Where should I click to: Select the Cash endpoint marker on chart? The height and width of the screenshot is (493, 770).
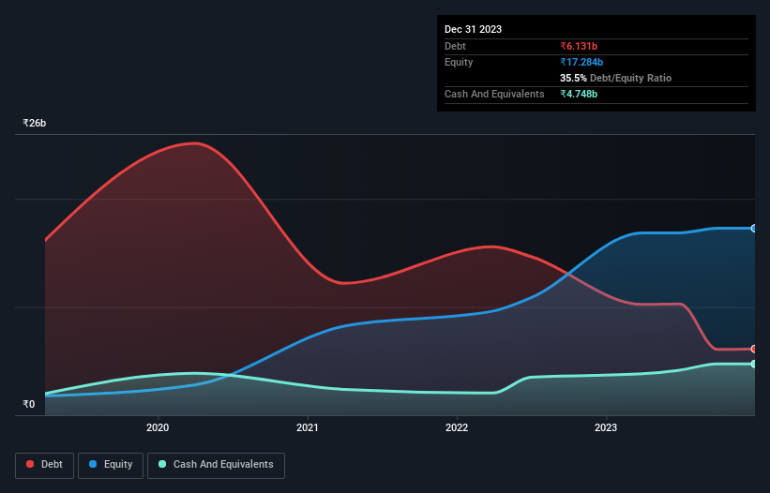[754, 364]
